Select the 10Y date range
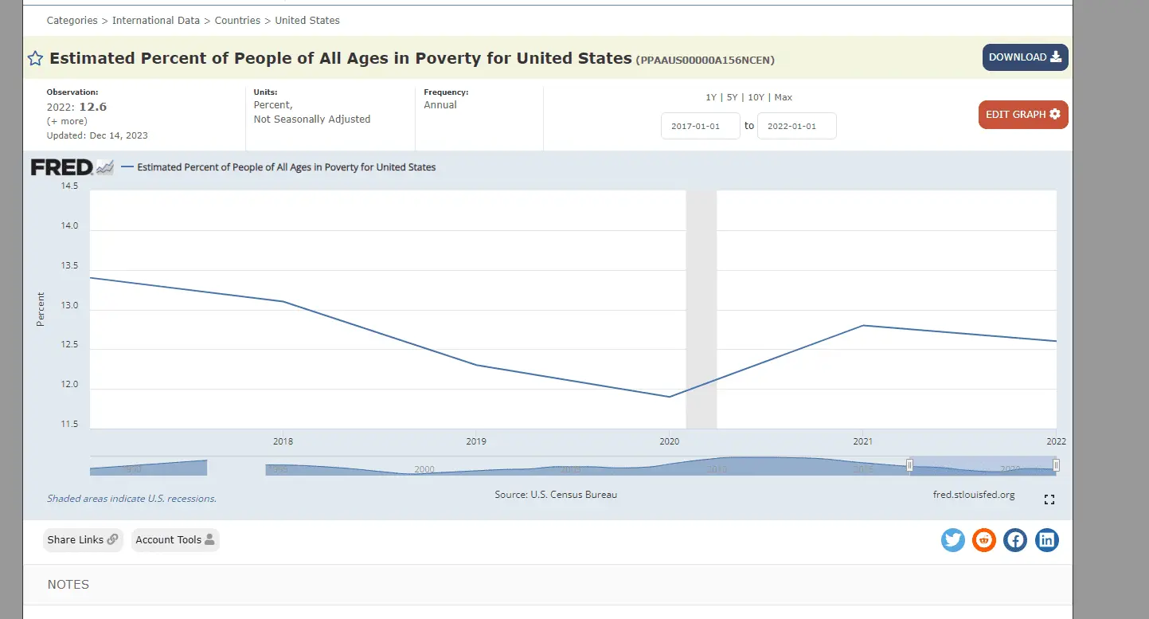The width and height of the screenshot is (1149, 619). point(756,97)
